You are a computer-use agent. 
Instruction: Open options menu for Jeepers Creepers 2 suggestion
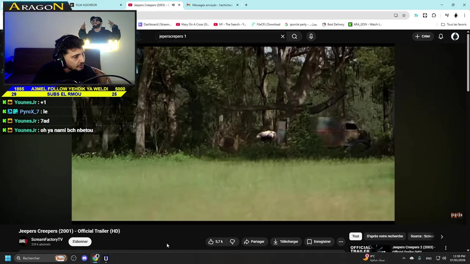tap(446, 248)
